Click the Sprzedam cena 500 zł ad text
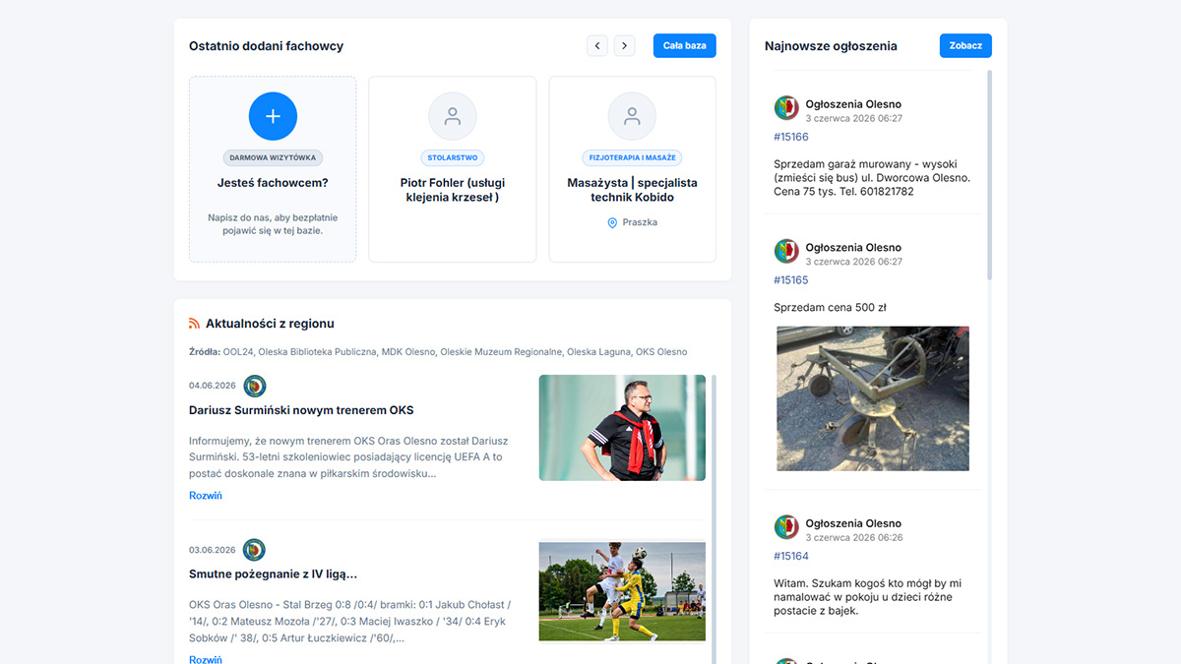 point(830,308)
